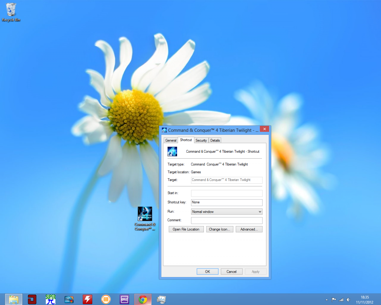Screen dimensions: 381x305
Task: Focus the Start in text field
Action: [227, 193]
